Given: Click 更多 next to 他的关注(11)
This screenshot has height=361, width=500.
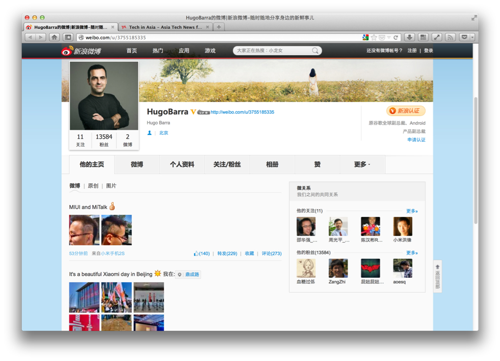Looking at the screenshot, I should point(412,211).
